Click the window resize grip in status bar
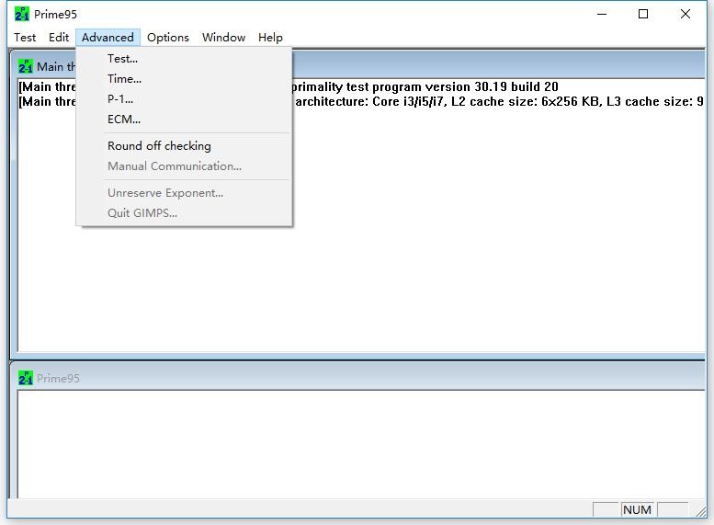 pos(699,511)
